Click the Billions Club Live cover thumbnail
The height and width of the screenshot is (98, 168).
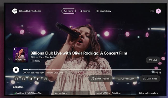coord(21,55)
